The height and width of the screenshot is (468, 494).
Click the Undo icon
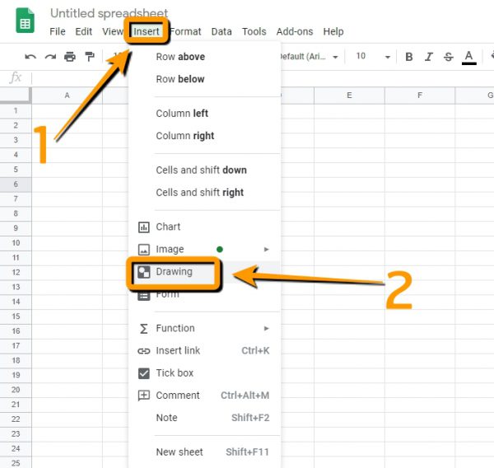click(30, 57)
